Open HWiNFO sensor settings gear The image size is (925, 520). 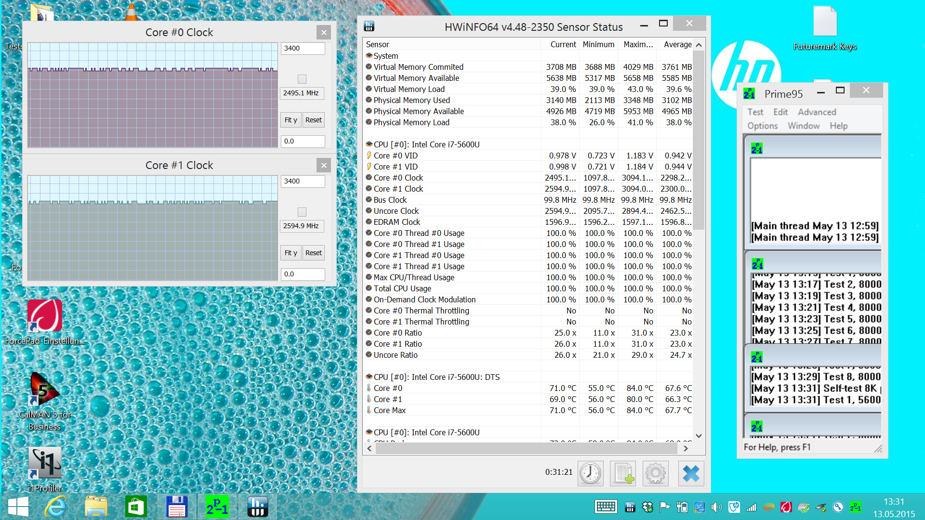coord(655,473)
